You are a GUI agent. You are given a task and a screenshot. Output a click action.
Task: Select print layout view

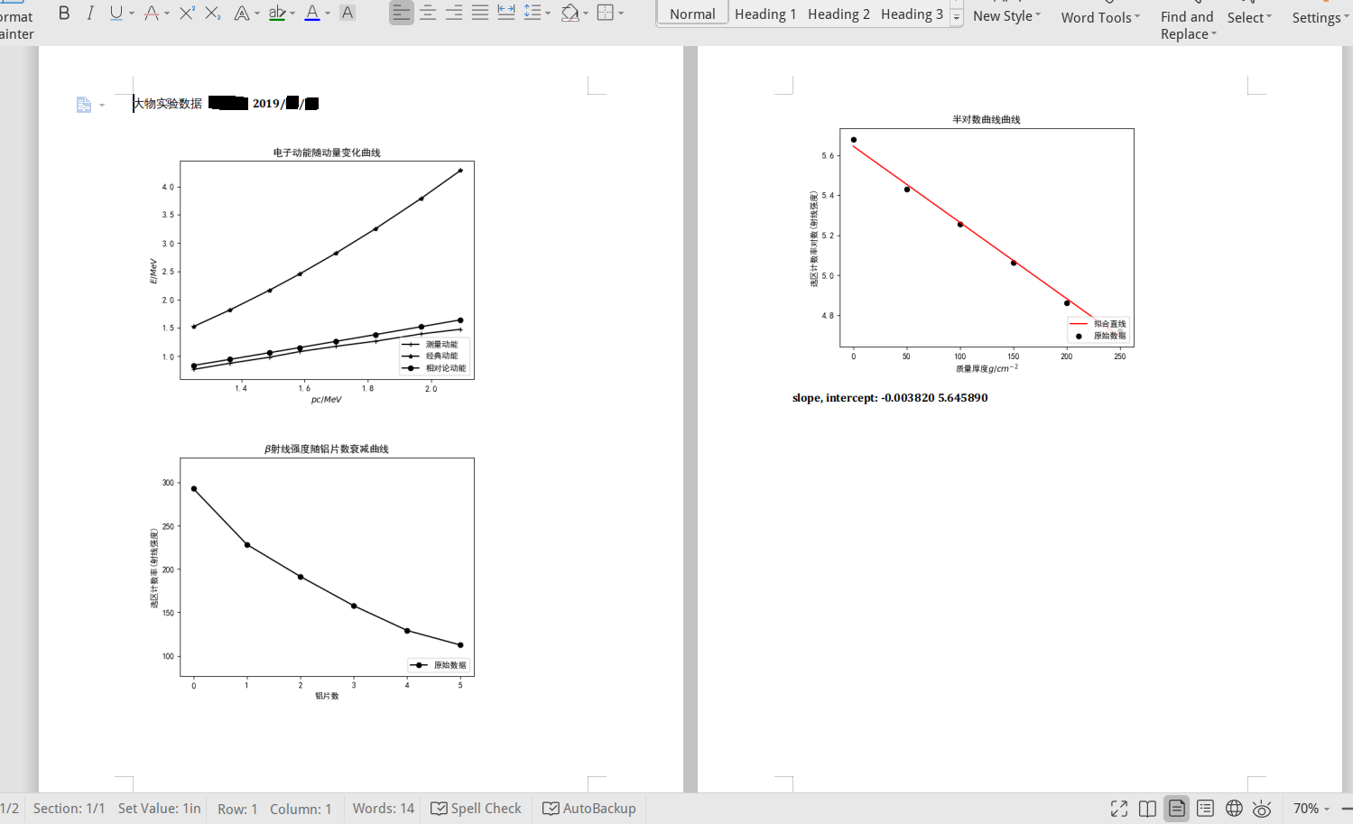click(1177, 809)
